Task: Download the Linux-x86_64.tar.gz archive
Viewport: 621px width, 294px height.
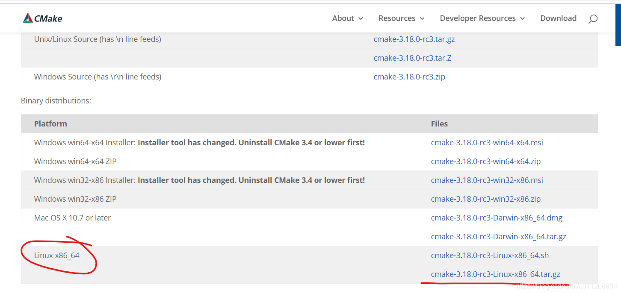Action: tap(495, 274)
